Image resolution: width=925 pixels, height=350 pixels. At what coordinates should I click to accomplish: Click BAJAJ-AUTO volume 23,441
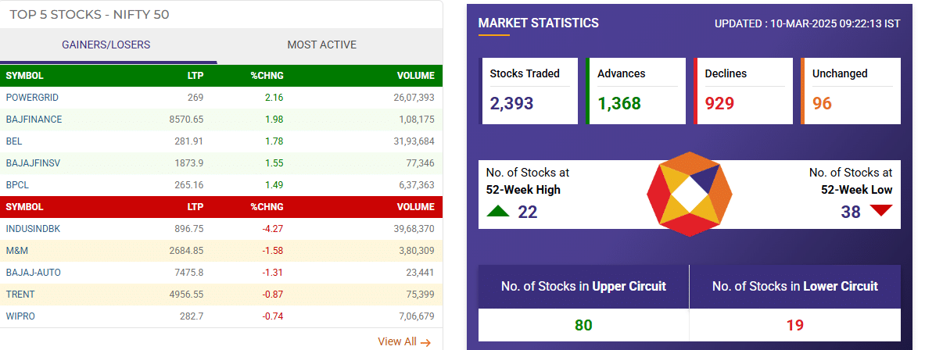point(421,272)
